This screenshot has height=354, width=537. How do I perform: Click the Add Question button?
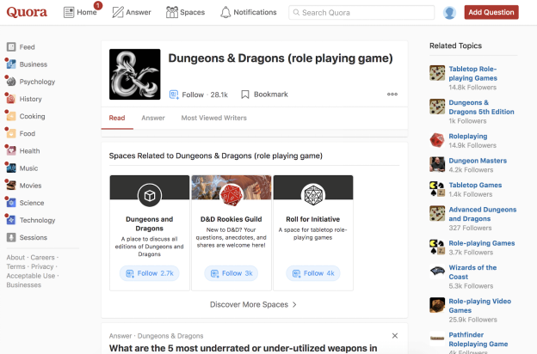tap(491, 12)
